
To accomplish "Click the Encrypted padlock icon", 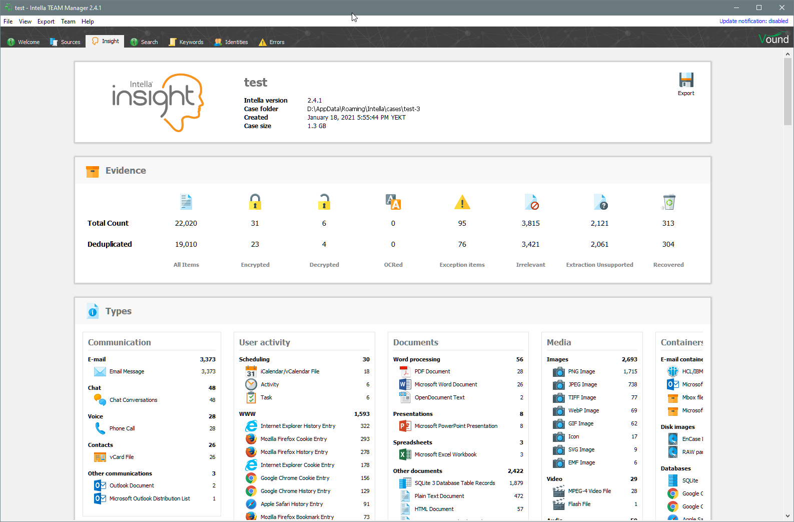I will pyautogui.click(x=255, y=202).
